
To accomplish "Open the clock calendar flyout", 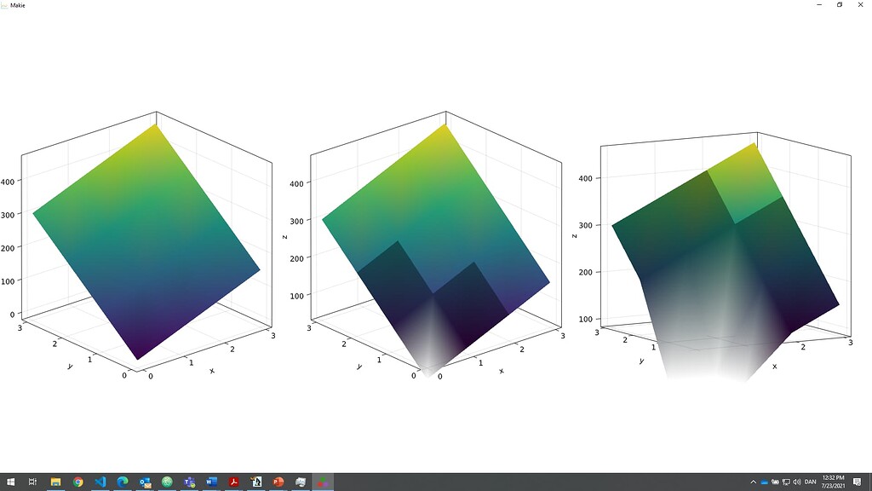I will (833, 482).
